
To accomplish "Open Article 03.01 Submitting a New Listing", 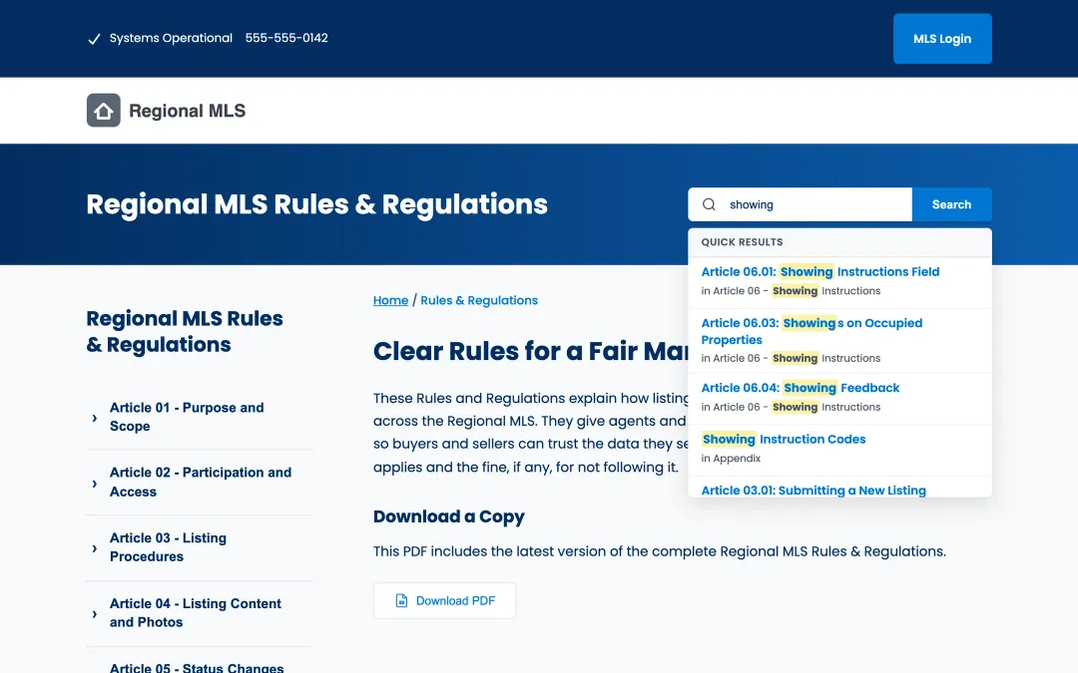I will (x=813, y=490).
